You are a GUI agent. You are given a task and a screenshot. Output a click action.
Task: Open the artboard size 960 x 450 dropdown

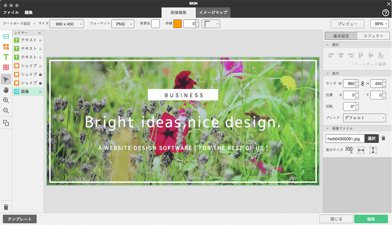[x=67, y=24]
